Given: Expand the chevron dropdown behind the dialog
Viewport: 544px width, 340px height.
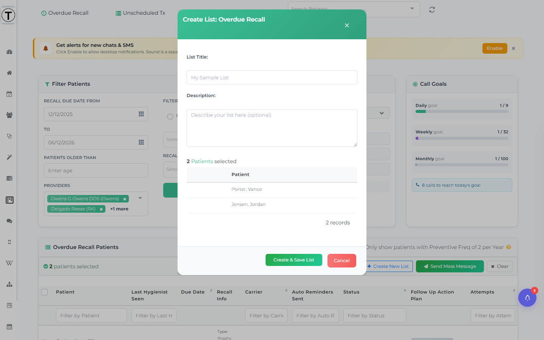Looking at the screenshot, I should pos(382,113).
